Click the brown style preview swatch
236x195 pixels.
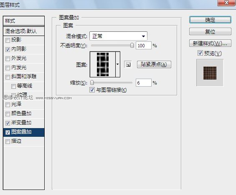tap(210, 73)
